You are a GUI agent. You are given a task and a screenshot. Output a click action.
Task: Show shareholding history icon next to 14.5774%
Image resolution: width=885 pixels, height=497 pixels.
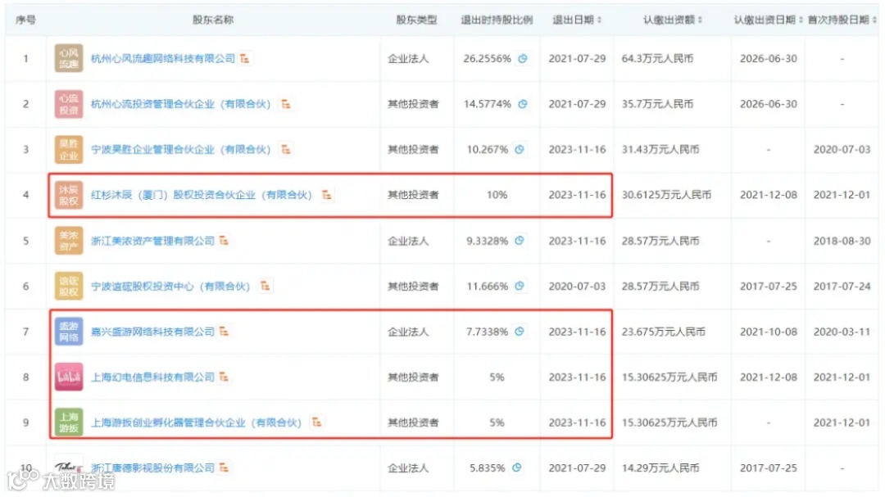523,104
